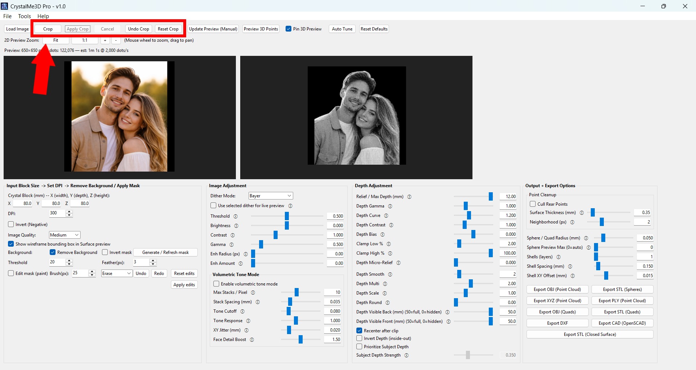Screen dimensions: 696x370
Task: Click the Load Image button
Action: pos(17,29)
